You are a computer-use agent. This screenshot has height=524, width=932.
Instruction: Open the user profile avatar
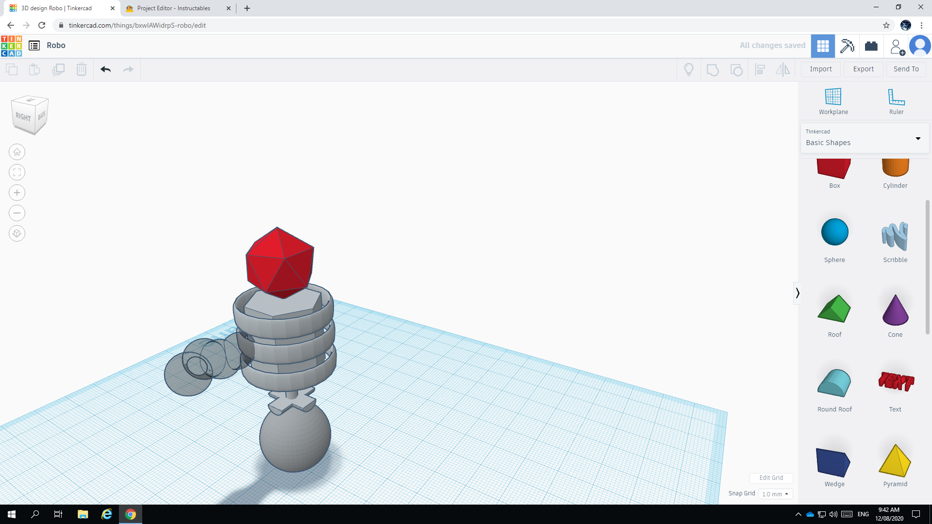click(x=920, y=46)
